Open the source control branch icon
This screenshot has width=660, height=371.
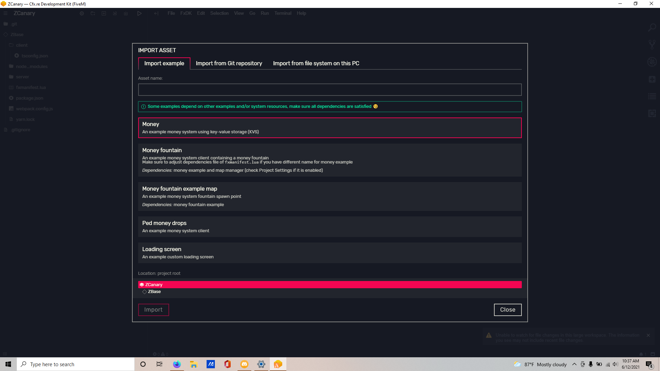tap(652, 44)
